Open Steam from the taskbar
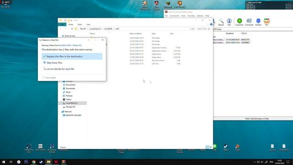 (41, 162)
